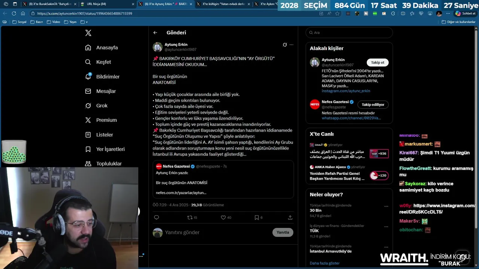Open options for the 30 Bin trend
479x269 pixels.
[386, 206]
